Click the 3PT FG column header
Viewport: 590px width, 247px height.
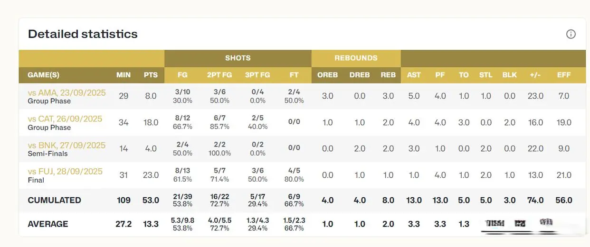point(257,75)
